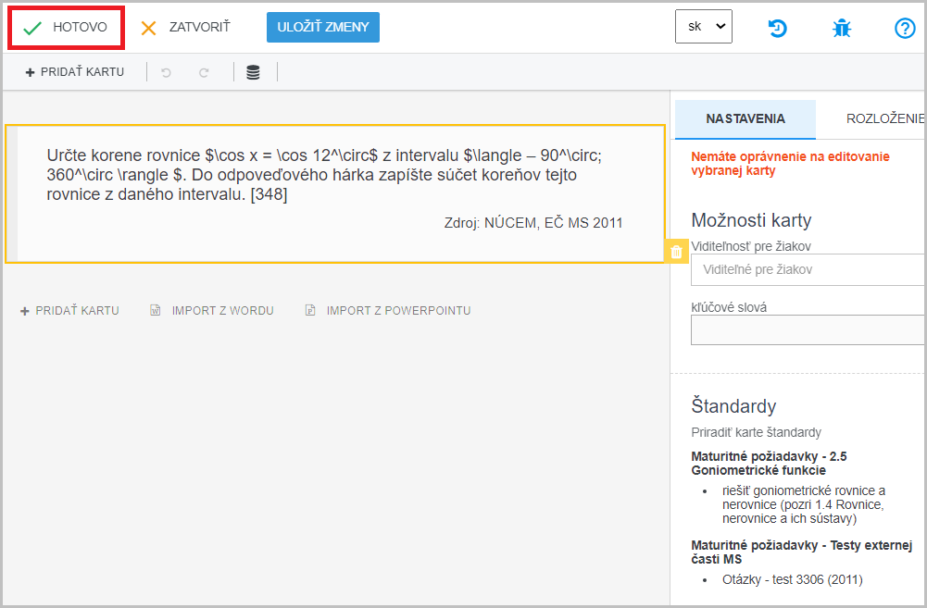The image size is (927, 608).
Task: Click the undo arrow in toolbar
Action: click(167, 72)
